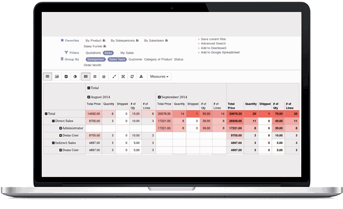Click the 49.00 Direct Sales quantity cell
The image size is (343, 209).
point(278,121)
